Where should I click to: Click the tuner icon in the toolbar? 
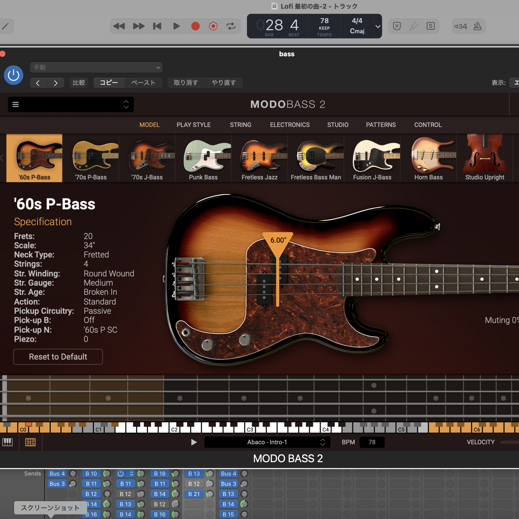pos(414,26)
